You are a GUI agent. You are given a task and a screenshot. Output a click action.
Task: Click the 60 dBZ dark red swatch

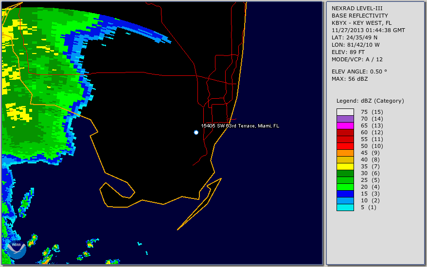click(345, 132)
